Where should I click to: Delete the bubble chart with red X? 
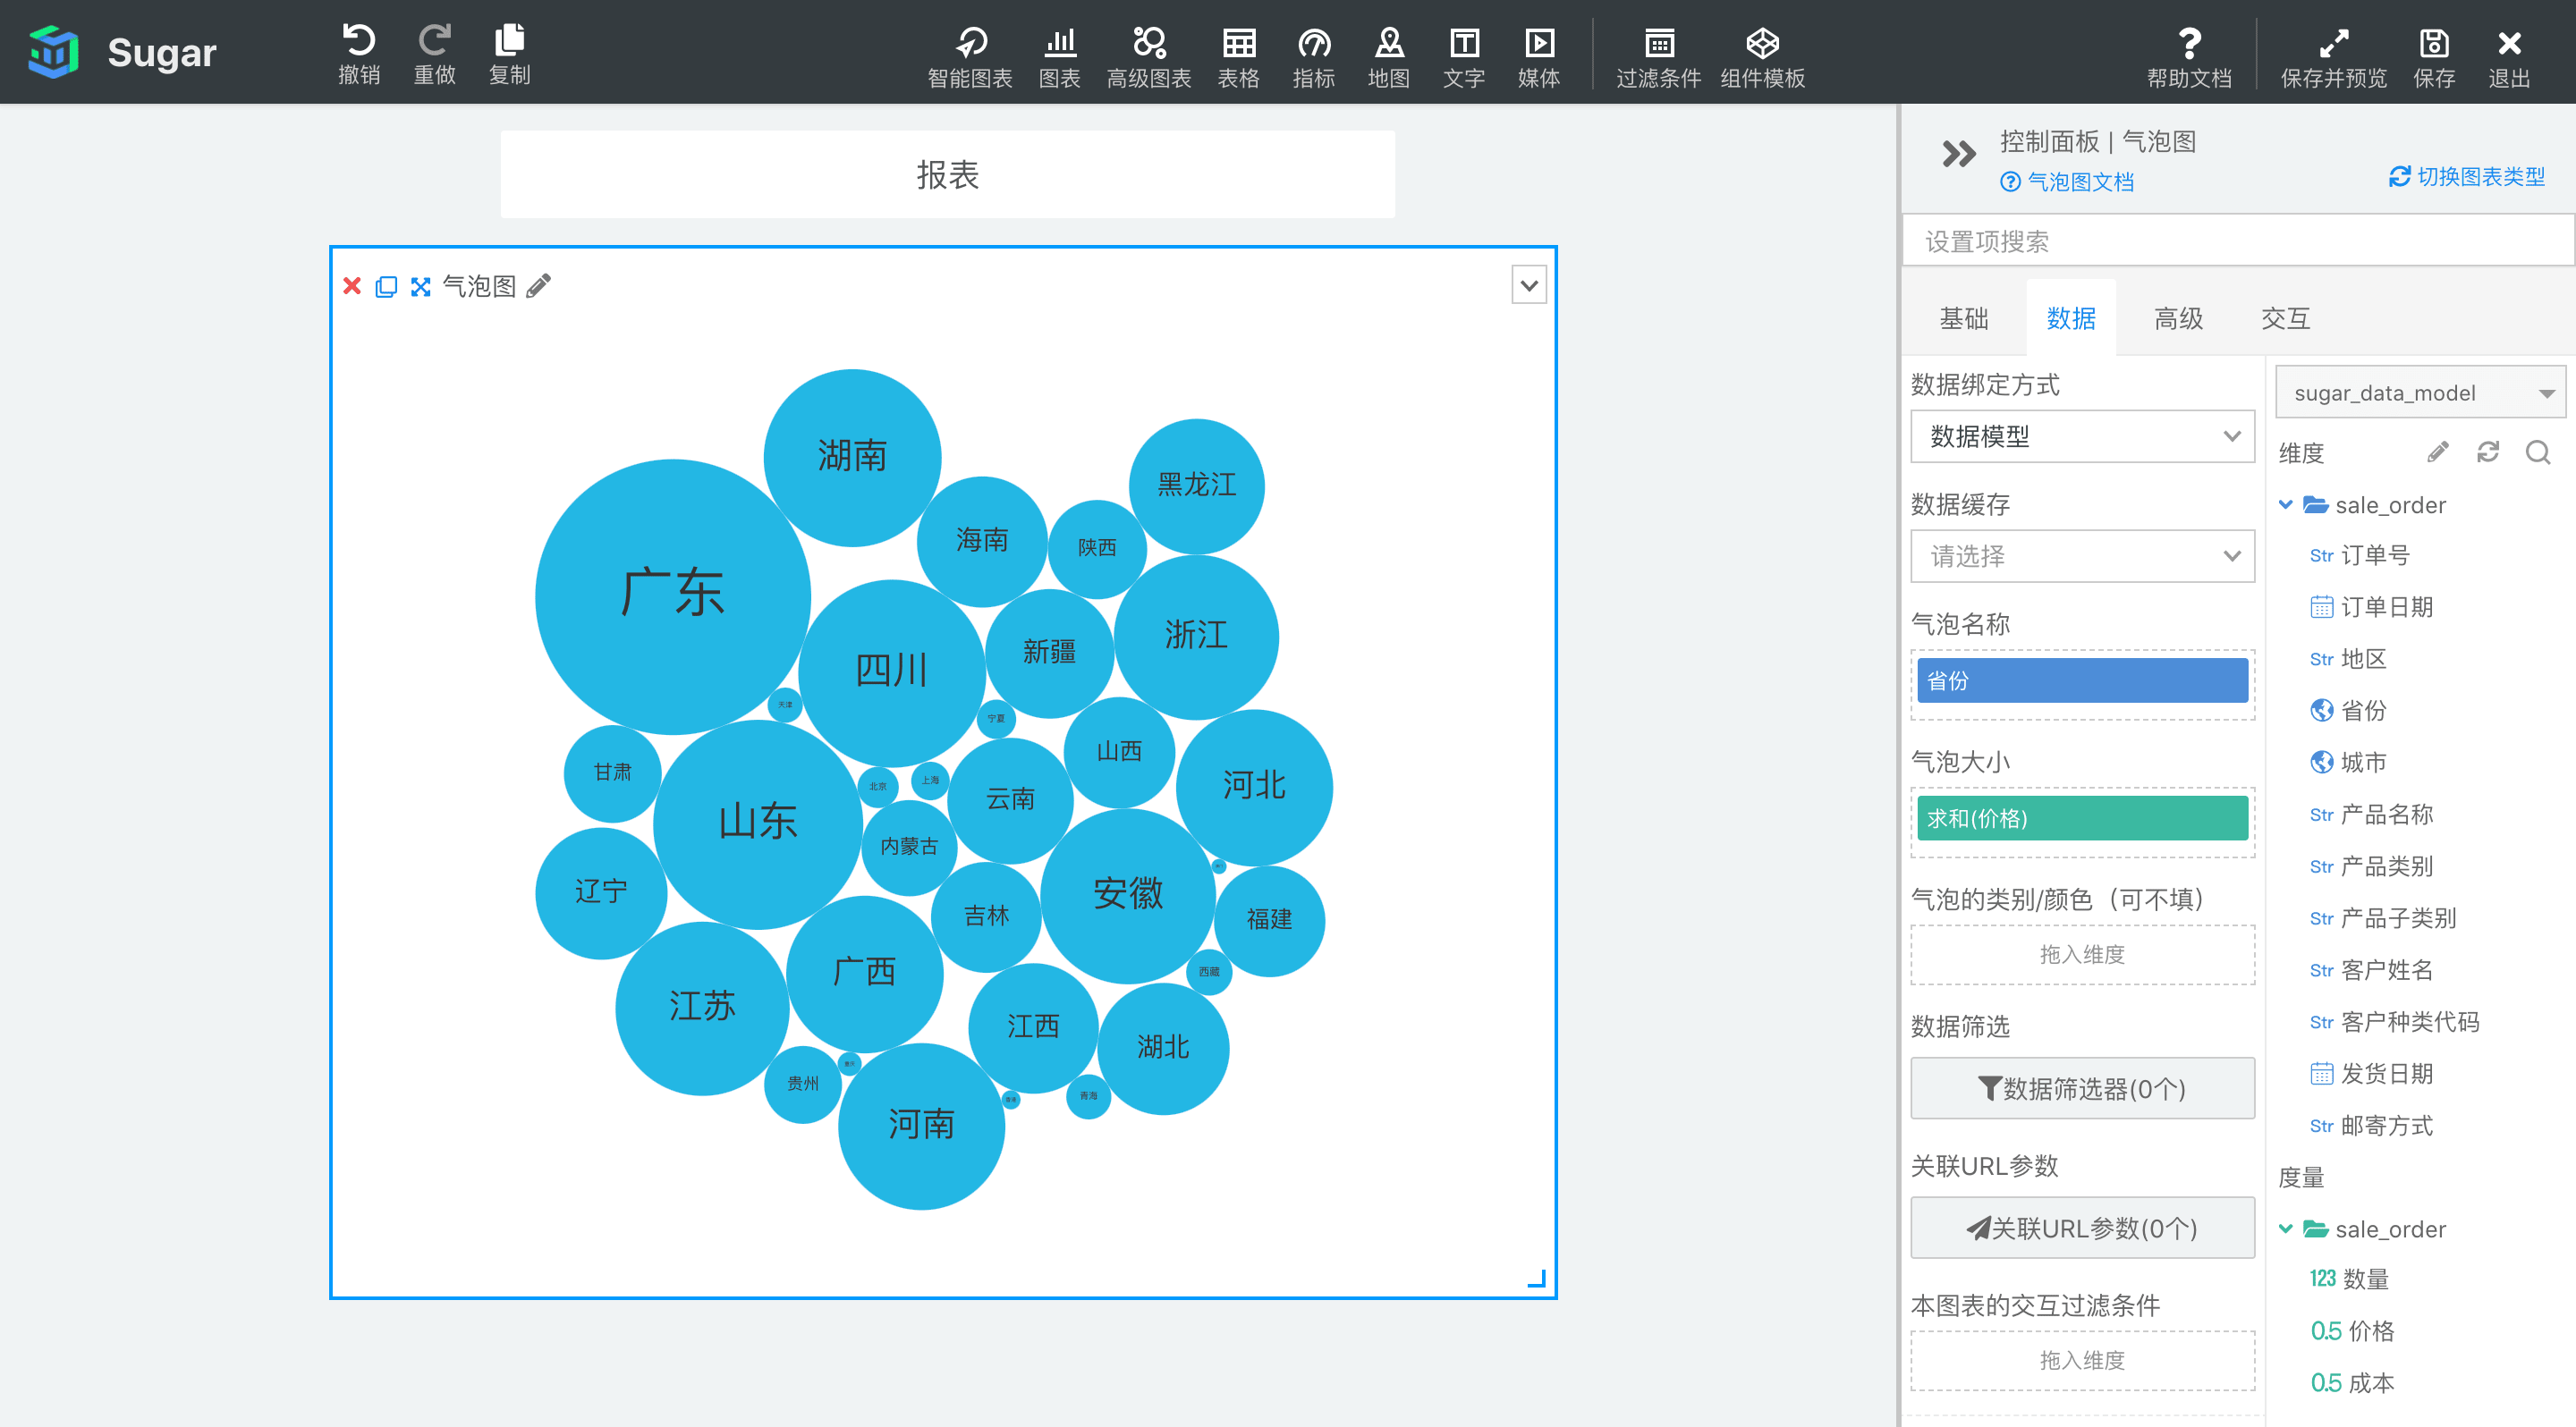[352, 286]
